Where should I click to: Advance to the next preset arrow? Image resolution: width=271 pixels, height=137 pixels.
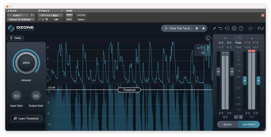click(x=204, y=28)
